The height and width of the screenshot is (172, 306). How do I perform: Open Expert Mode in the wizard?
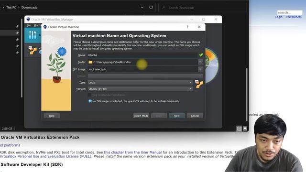pyautogui.click(x=141, y=116)
